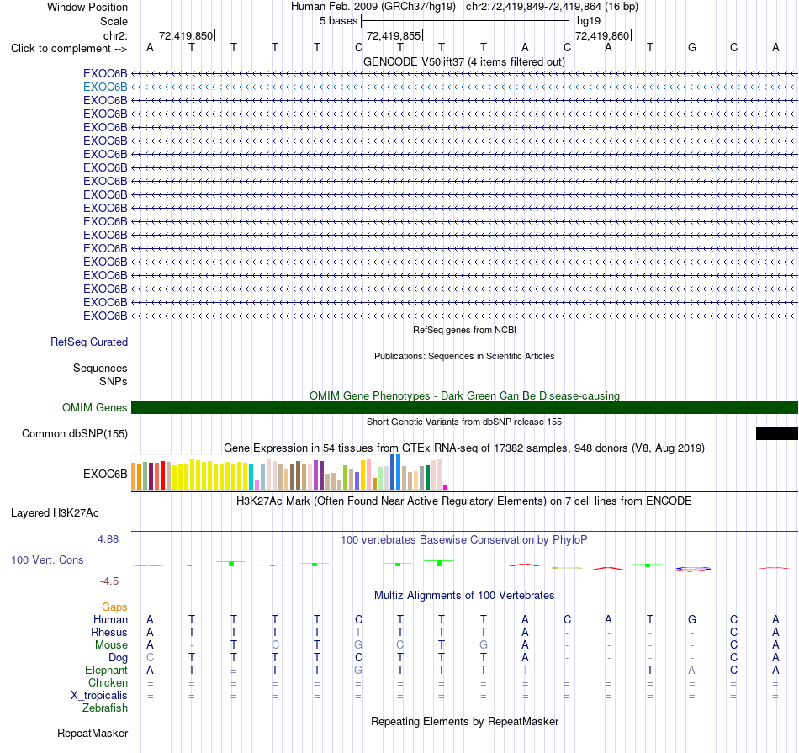Click the EXOC6B label beside GTEx bar chart
799x753 pixels.
pyautogui.click(x=105, y=475)
